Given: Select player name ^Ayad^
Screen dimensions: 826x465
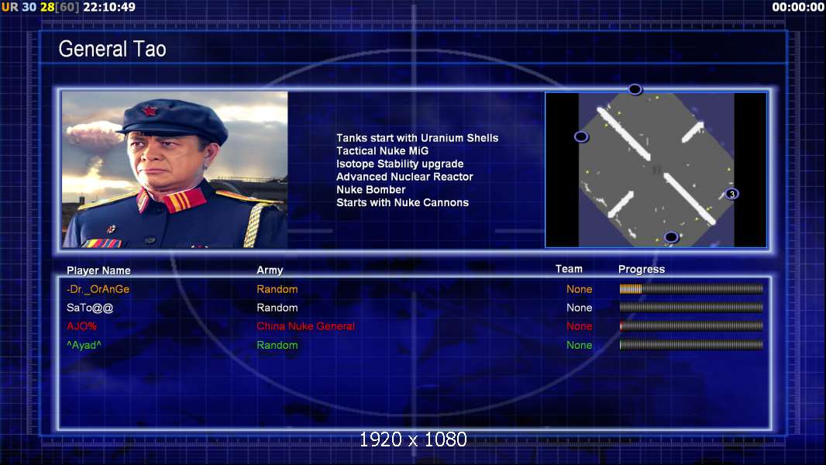Looking at the screenshot, I should 84,345.
